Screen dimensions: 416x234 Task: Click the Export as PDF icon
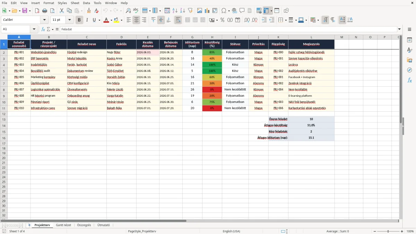click(x=37, y=11)
